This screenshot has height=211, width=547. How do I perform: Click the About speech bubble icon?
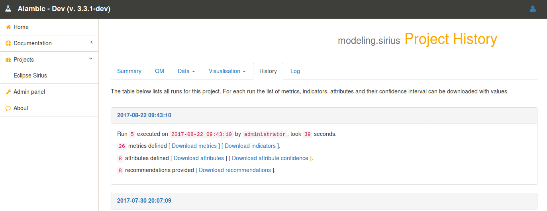[8, 108]
